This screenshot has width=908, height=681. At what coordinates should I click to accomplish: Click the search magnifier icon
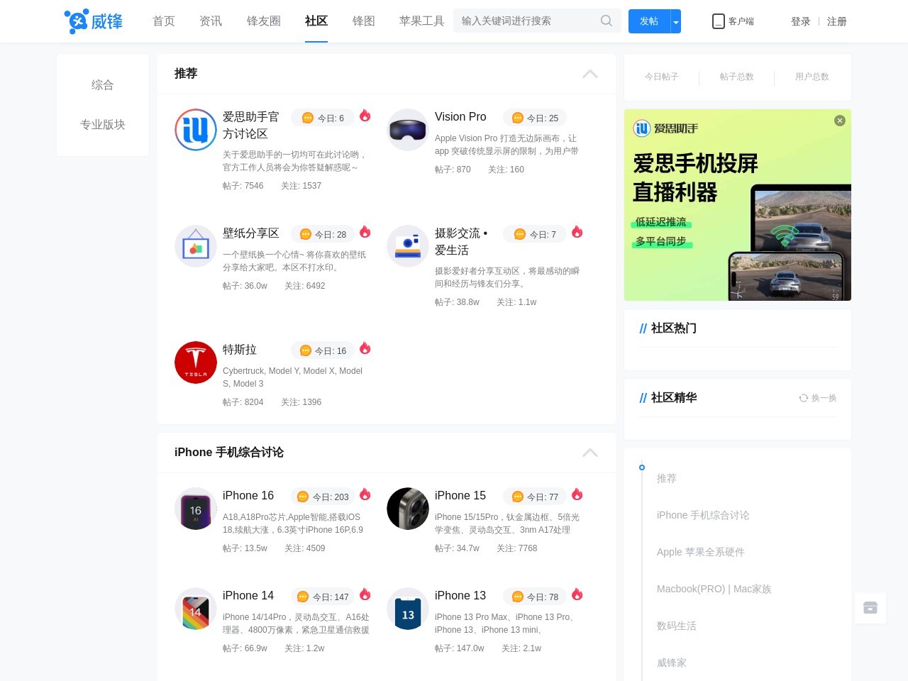[606, 21]
